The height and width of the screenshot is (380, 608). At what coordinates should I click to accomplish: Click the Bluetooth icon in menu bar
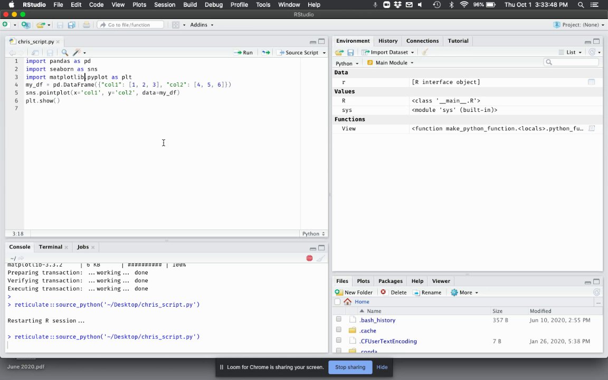[x=451, y=5]
